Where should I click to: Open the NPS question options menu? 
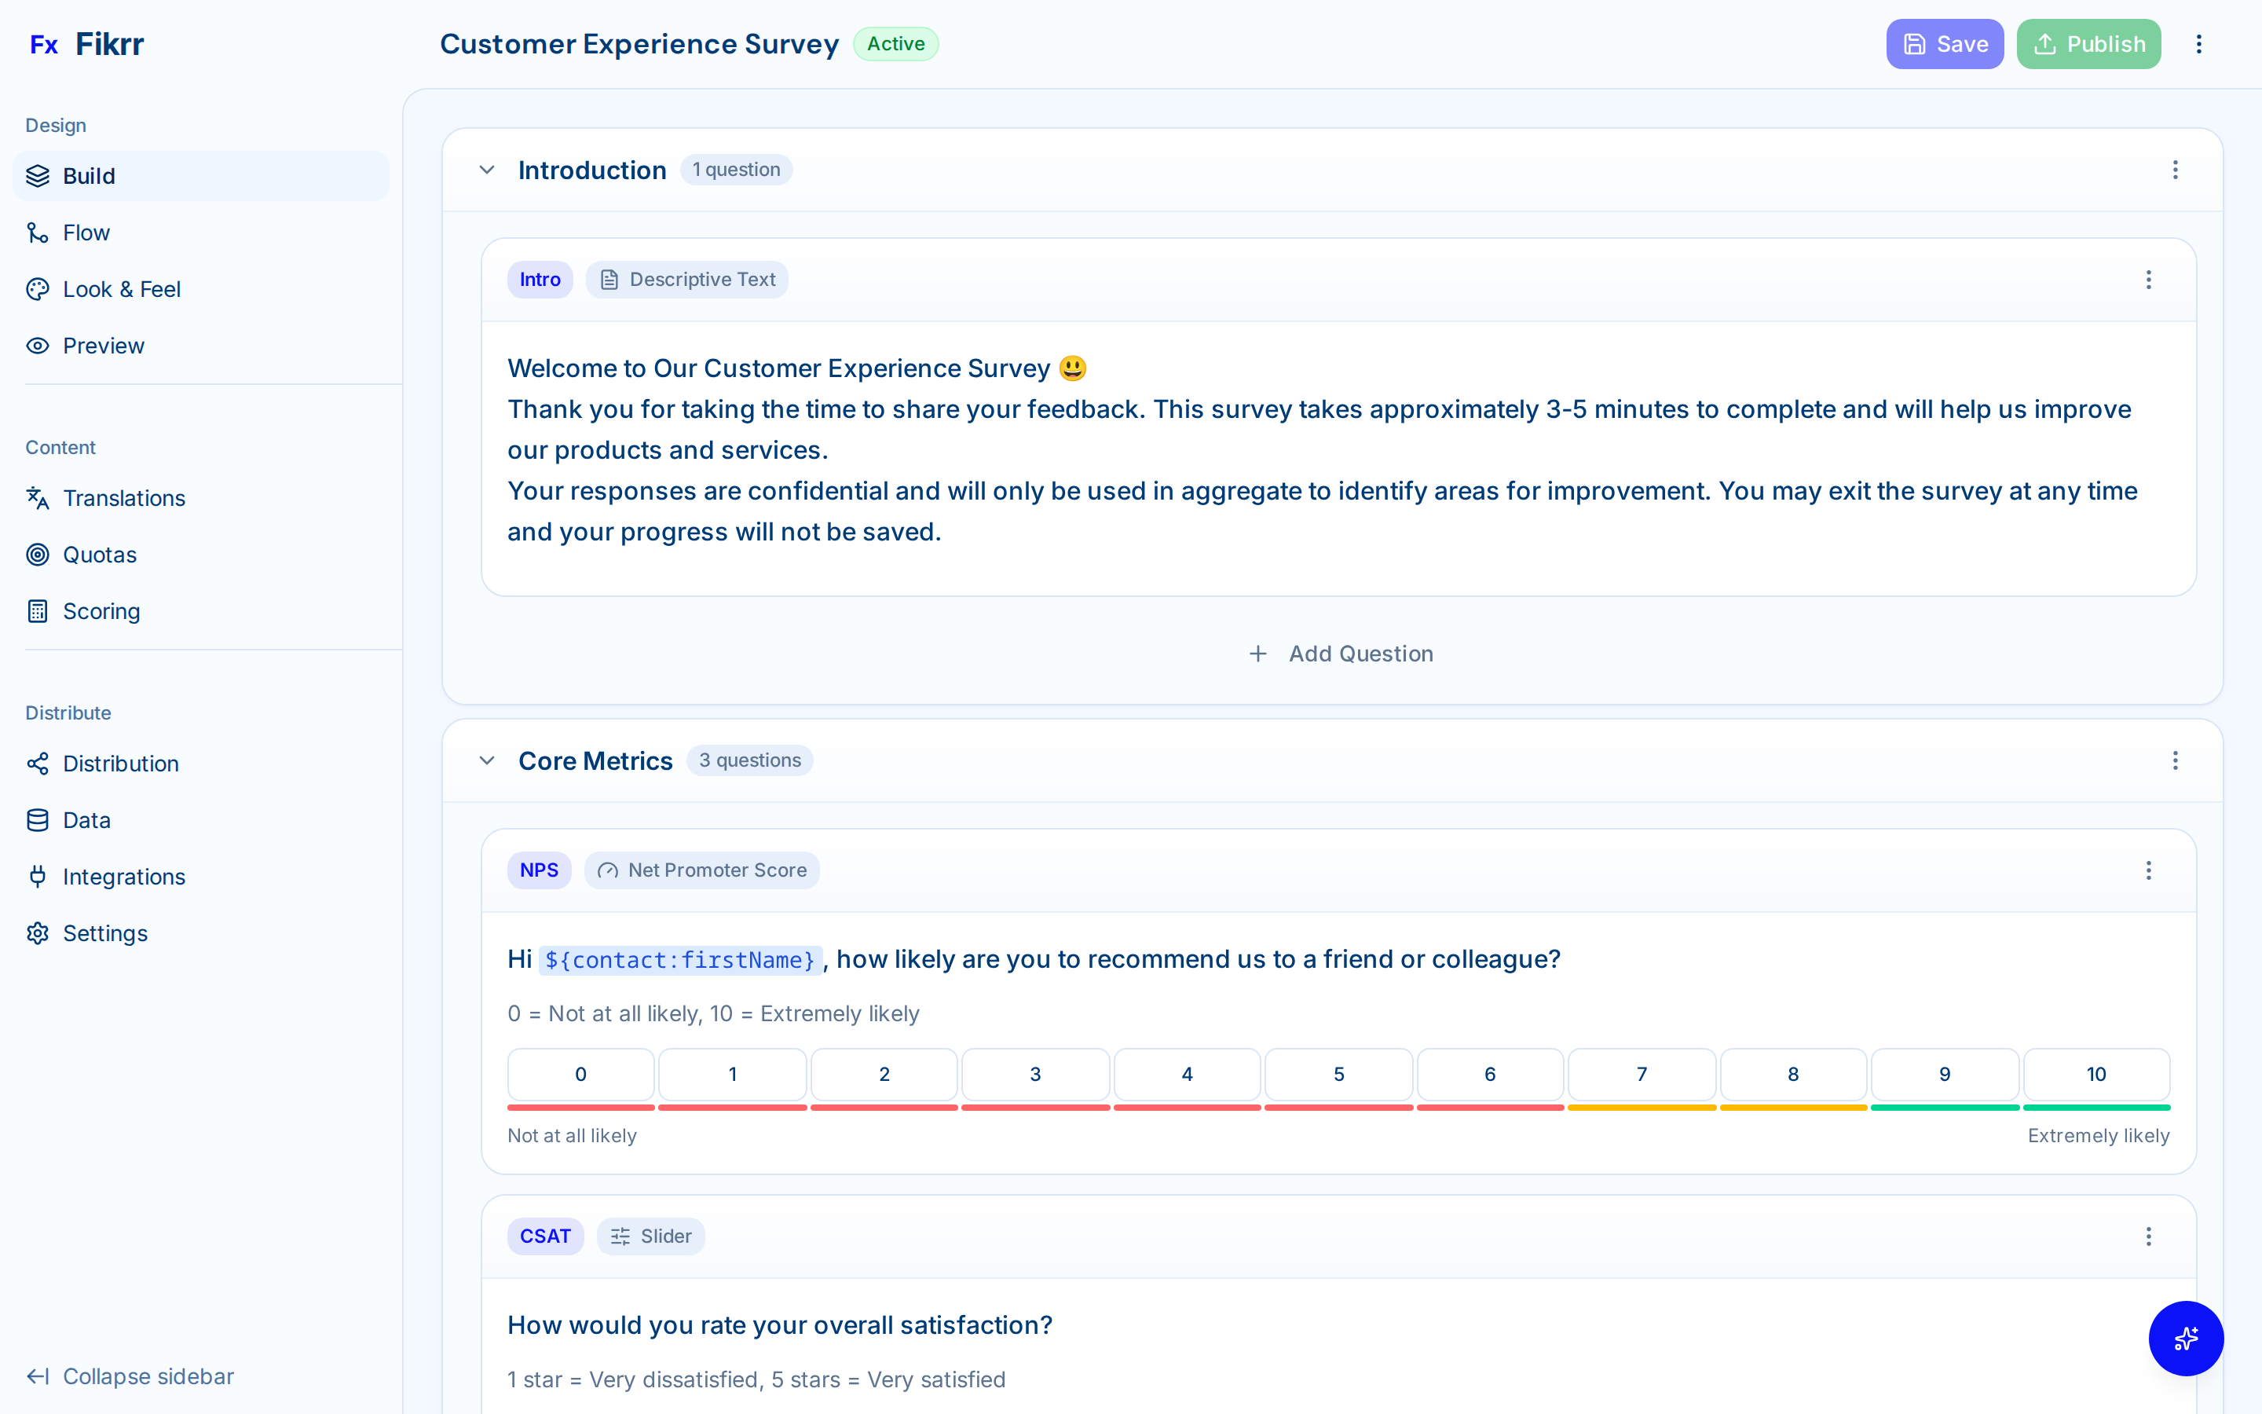(x=2149, y=870)
